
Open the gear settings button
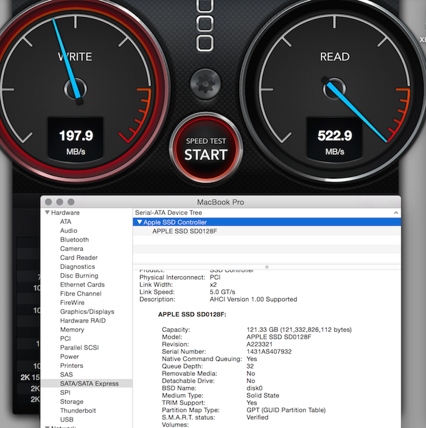(206, 84)
